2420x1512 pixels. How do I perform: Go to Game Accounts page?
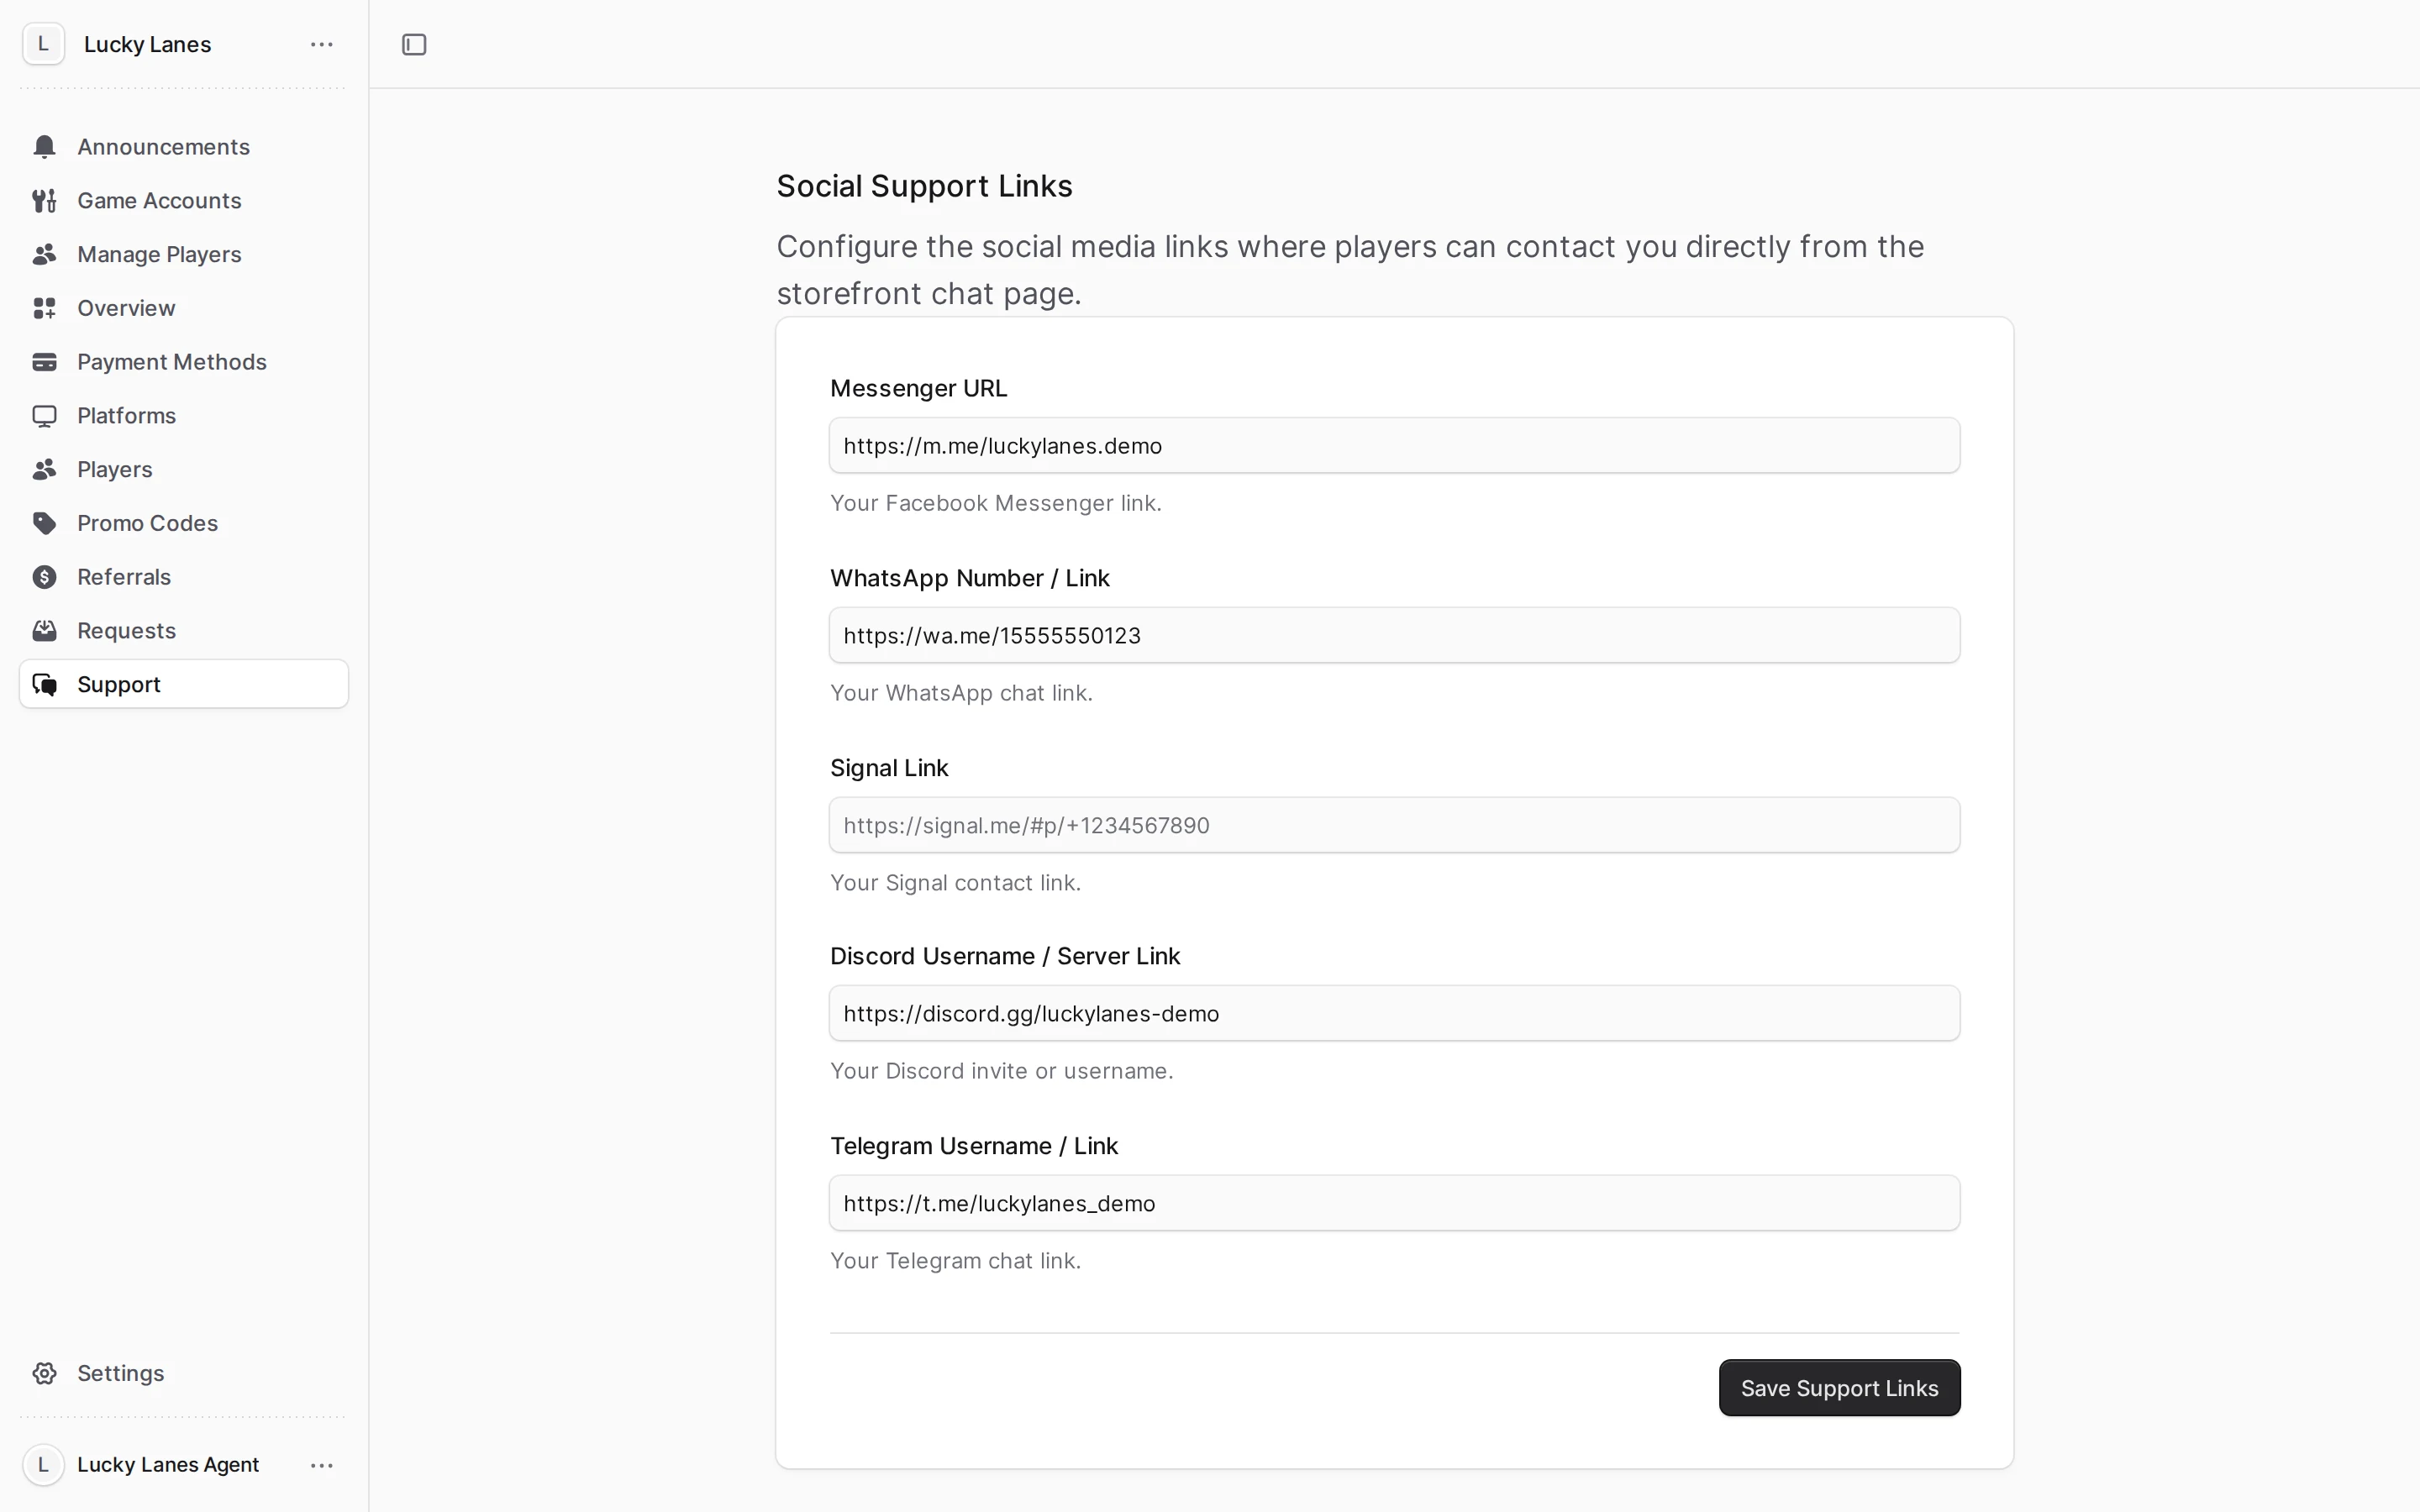[184, 201]
